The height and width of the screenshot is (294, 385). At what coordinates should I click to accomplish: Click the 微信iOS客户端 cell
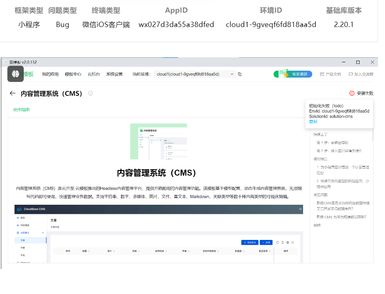pos(106,25)
